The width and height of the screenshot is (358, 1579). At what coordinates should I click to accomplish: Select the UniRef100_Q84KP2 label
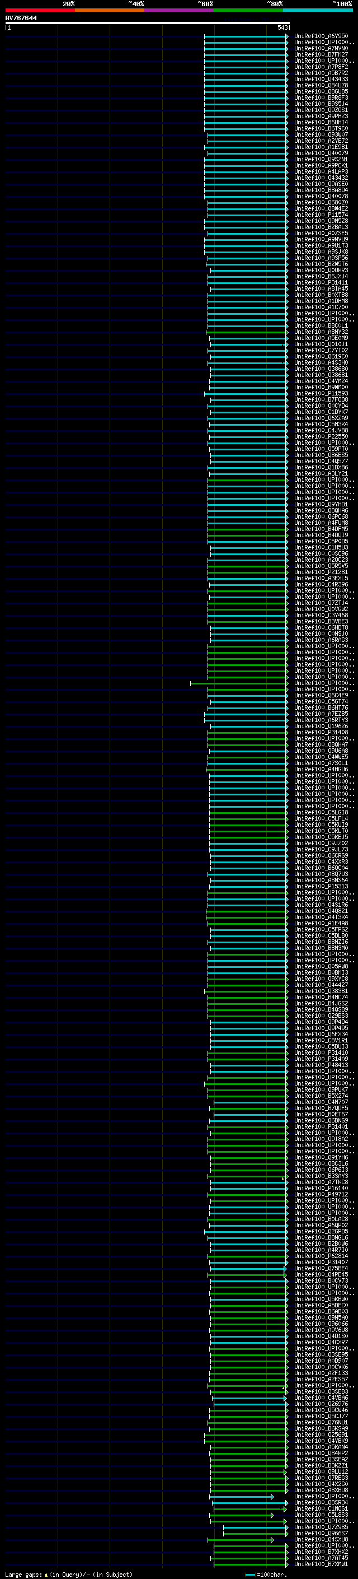(321, 1454)
